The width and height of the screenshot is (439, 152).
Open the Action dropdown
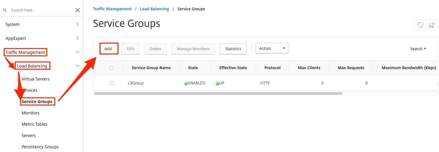click(272, 48)
